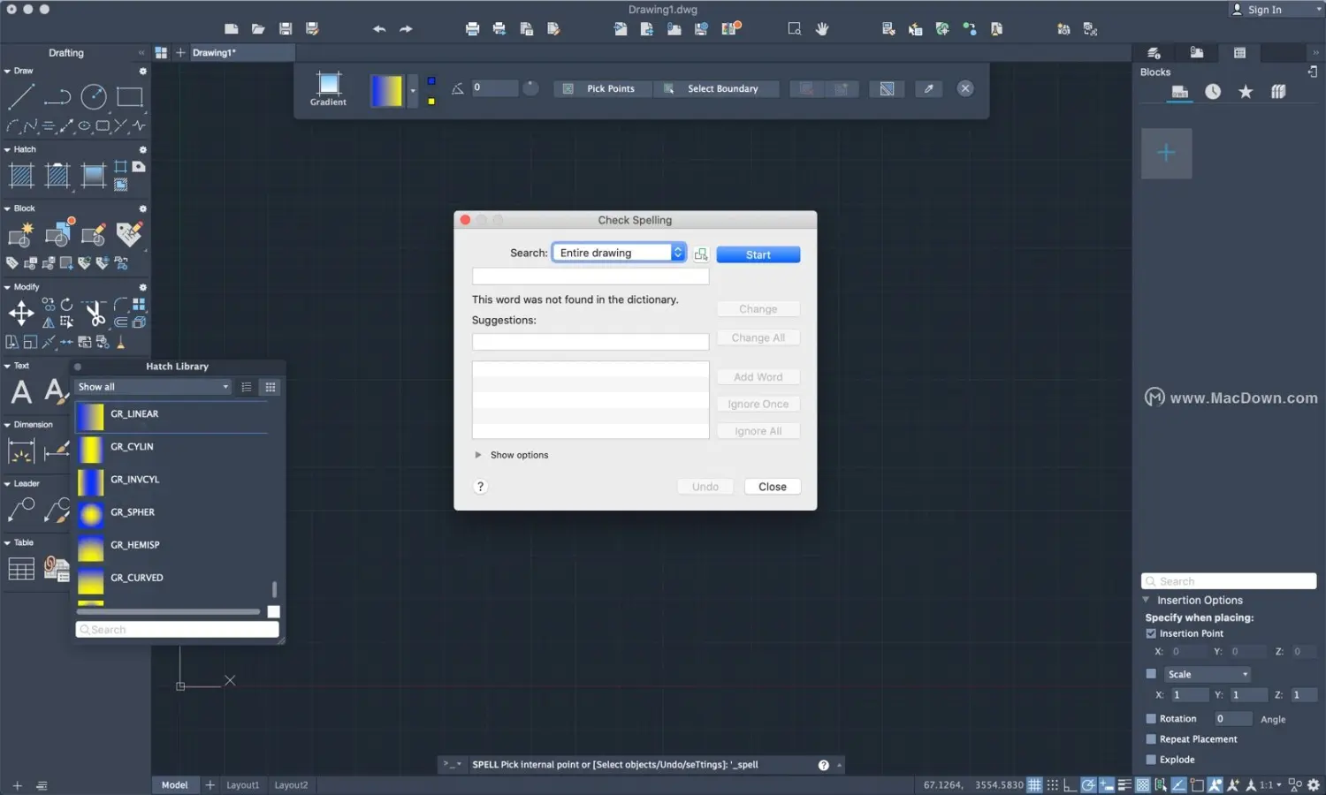The height and width of the screenshot is (795, 1326).
Task: Open the annotation scale 1:1 dropdown
Action: (x=1270, y=784)
